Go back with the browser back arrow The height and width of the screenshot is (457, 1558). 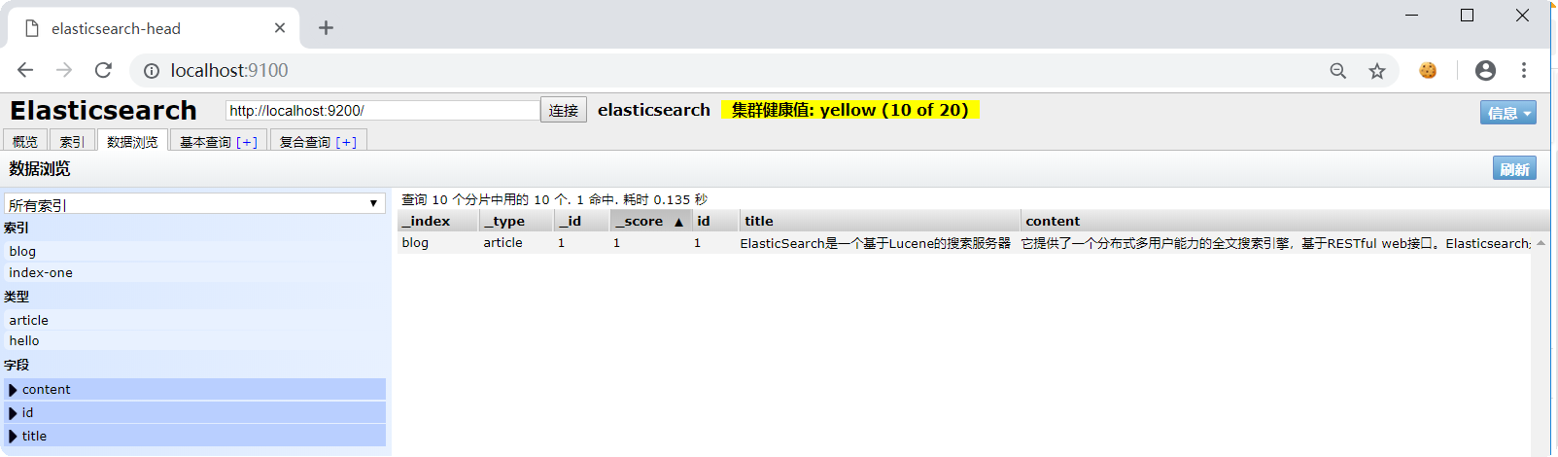point(25,70)
